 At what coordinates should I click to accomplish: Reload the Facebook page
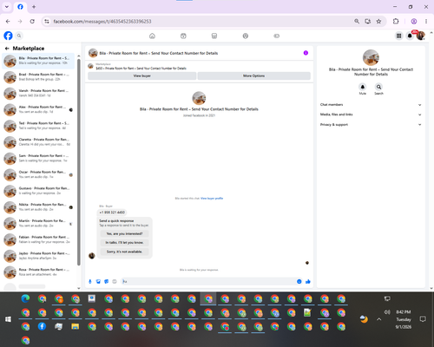coord(32,22)
